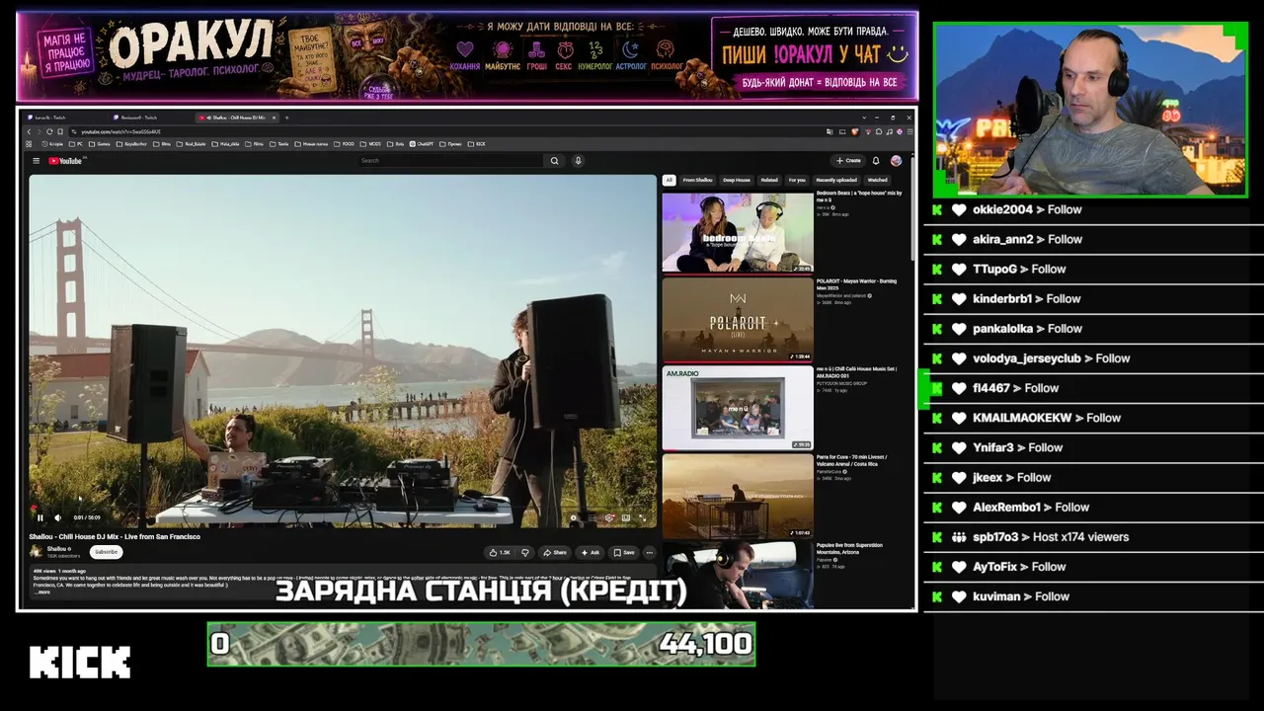Viewport: 1264px width, 711px height.
Task: Click the host icon beside spb17o3
Action: click(959, 537)
